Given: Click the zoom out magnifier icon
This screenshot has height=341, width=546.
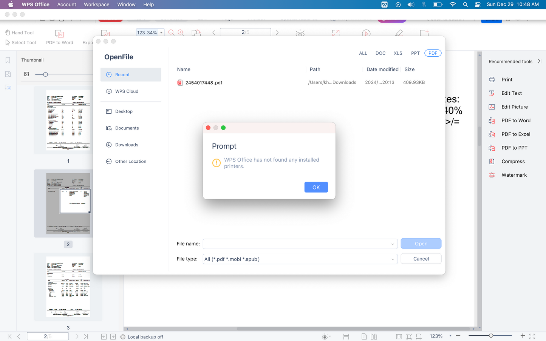Looking at the screenshot, I should point(171,33).
